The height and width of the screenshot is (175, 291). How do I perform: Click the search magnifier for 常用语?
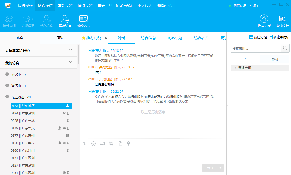[x=285, y=48]
